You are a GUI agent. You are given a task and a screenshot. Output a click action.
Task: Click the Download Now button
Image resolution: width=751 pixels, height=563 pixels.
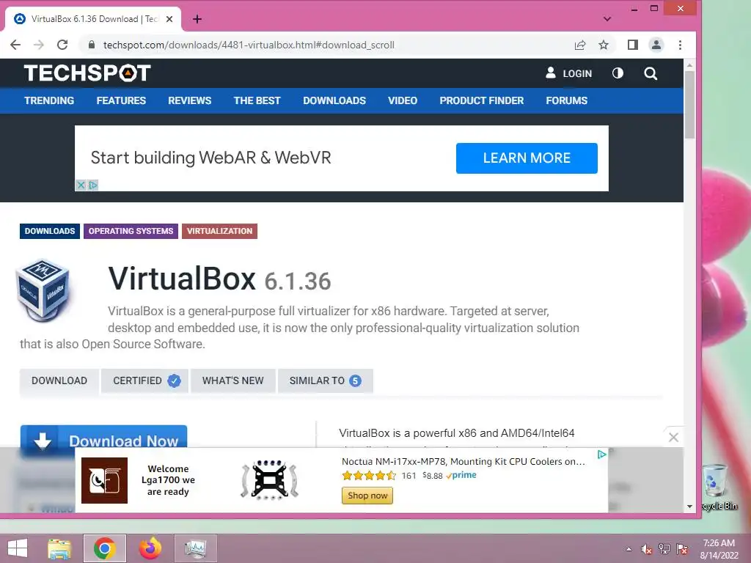pyautogui.click(x=103, y=437)
